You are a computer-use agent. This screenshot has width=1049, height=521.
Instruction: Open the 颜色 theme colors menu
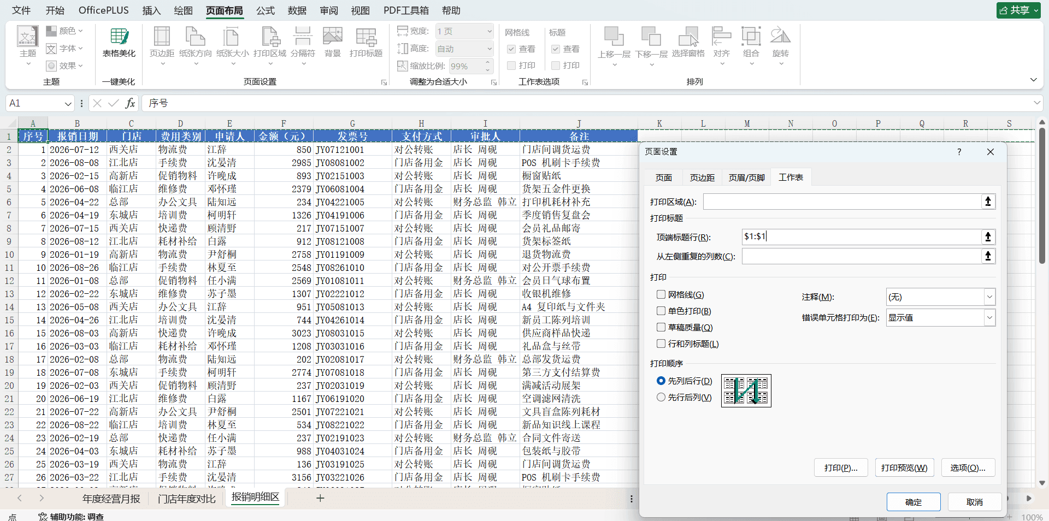pyautogui.click(x=64, y=31)
